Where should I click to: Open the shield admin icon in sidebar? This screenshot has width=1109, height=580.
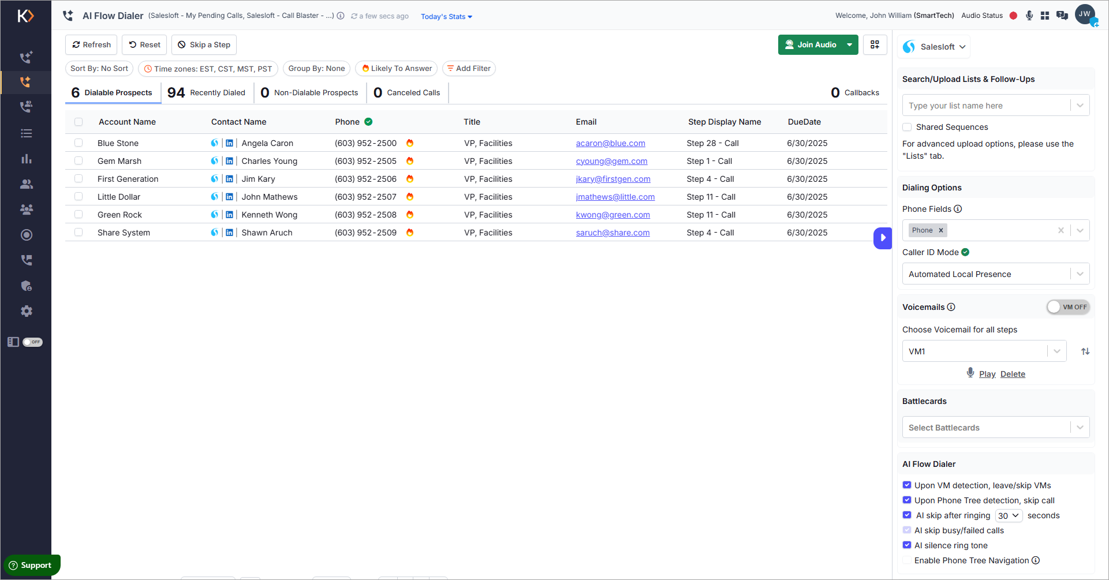point(26,286)
